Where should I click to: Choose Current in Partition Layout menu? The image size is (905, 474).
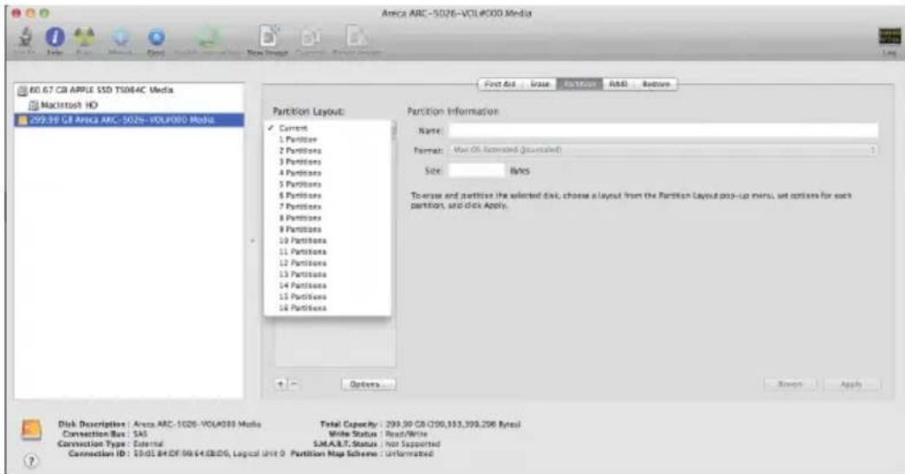click(x=328, y=128)
